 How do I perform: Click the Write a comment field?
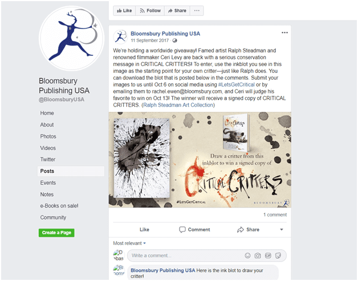pyautogui.click(x=185, y=255)
